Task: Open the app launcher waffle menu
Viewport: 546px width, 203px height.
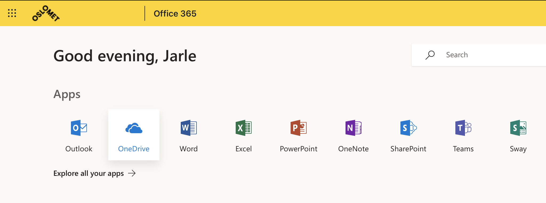Action: click(12, 13)
